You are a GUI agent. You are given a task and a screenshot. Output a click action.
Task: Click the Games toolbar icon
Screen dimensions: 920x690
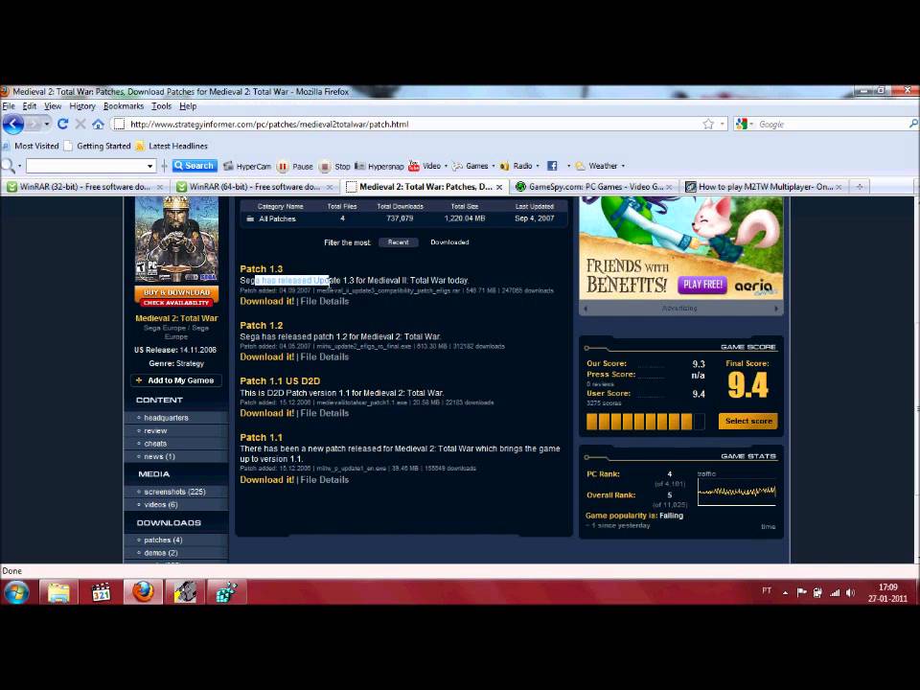[x=458, y=166]
